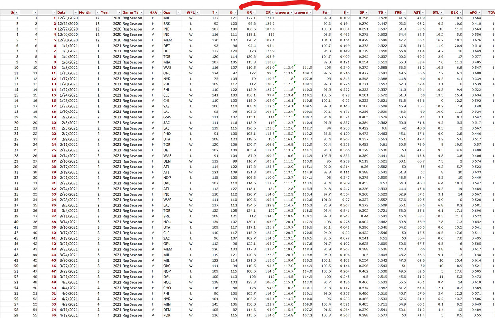The height and width of the screenshot is (318, 495).
Task: Open the Date column filter dropdown
Action: click(75, 13)
